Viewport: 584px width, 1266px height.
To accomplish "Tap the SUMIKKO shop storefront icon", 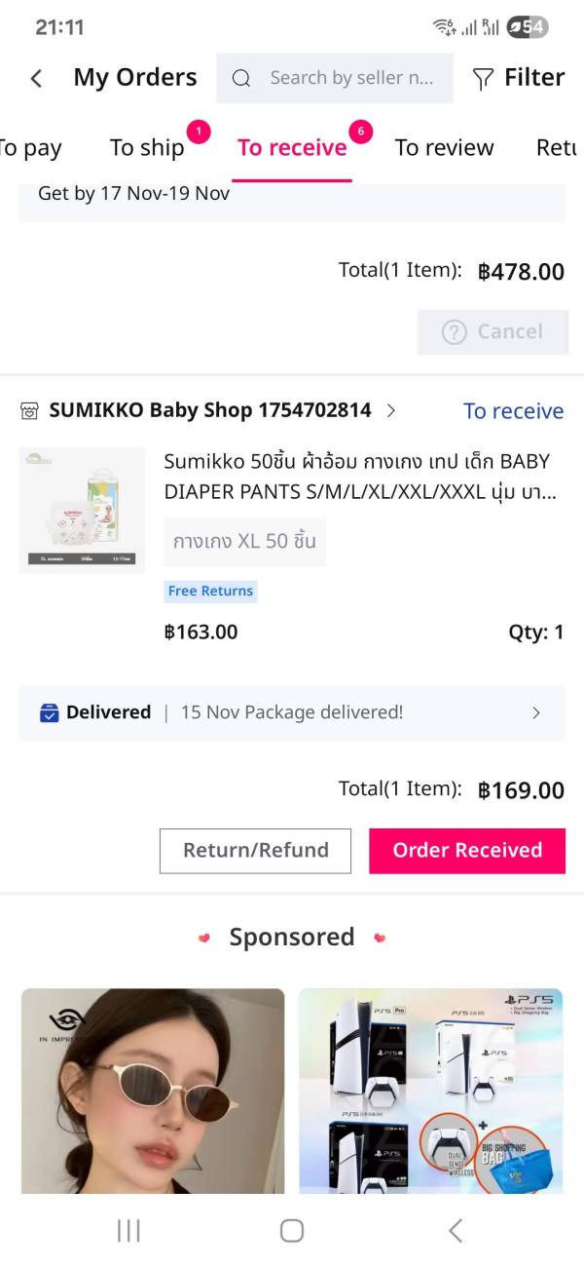I will click(x=29, y=411).
